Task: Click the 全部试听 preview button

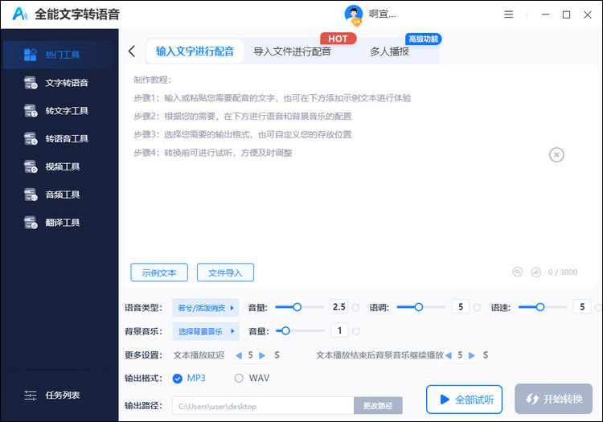Action: (x=465, y=399)
